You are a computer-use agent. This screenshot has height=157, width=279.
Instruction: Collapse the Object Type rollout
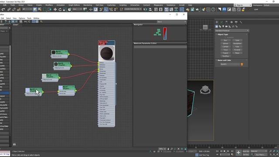[x=223, y=34]
